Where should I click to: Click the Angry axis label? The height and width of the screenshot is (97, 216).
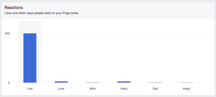187,89
